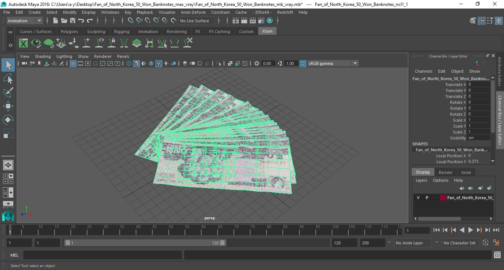Open the Channels menu in Channel Box
The width and height of the screenshot is (504, 270).
[x=423, y=71]
